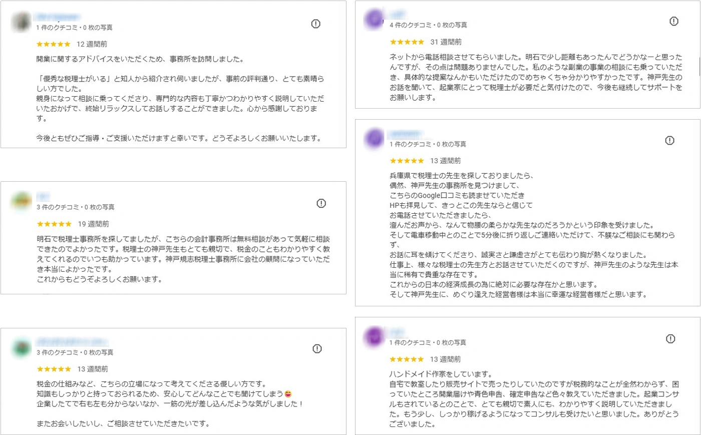Click report icon on the 31 週間前 review
Image resolution: width=701 pixels, height=435 pixels.
674,21
